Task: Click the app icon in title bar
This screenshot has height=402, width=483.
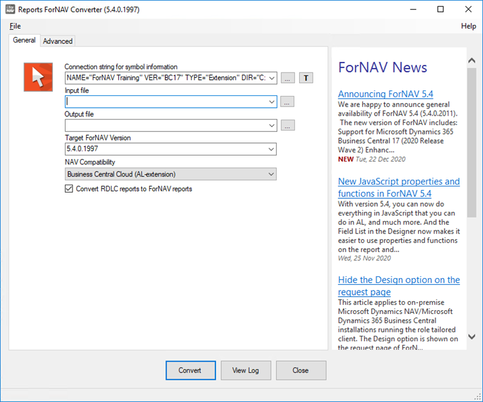Action: [x=9, y=9]
